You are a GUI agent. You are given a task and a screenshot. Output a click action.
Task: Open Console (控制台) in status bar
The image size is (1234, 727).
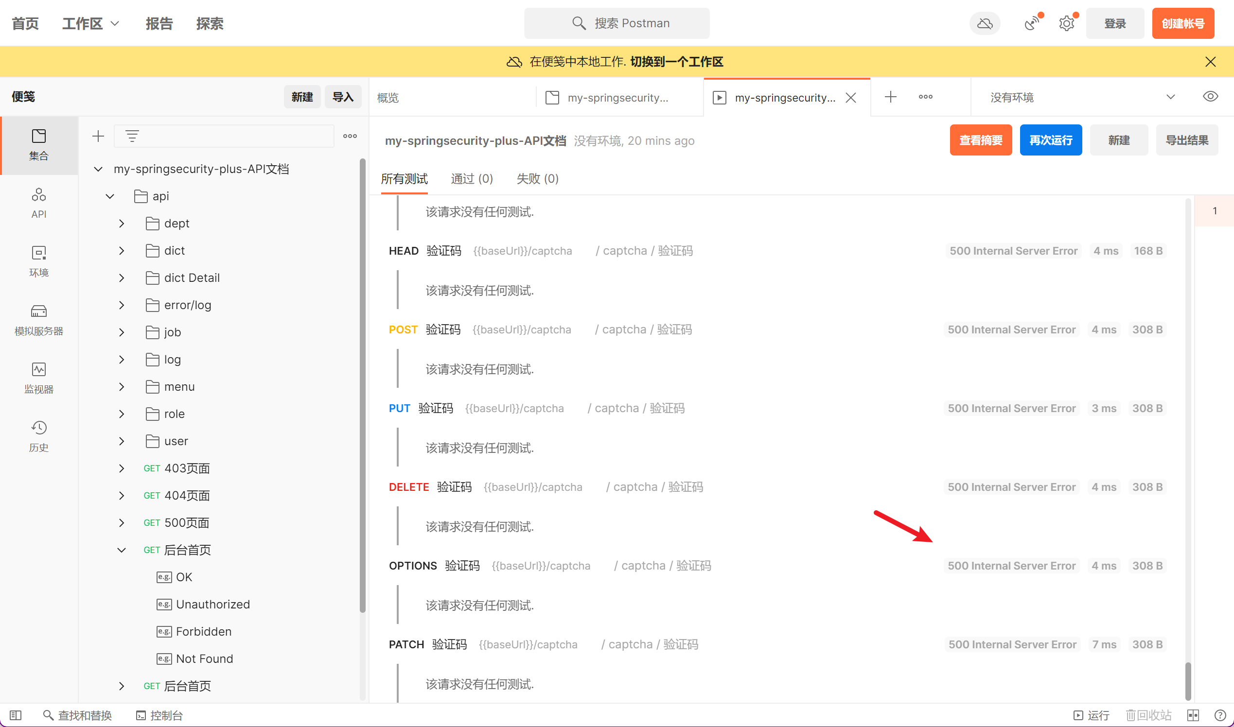coord(159,715)
